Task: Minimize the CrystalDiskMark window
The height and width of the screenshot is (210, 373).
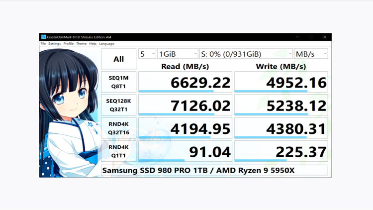Action: pos(297,37)
